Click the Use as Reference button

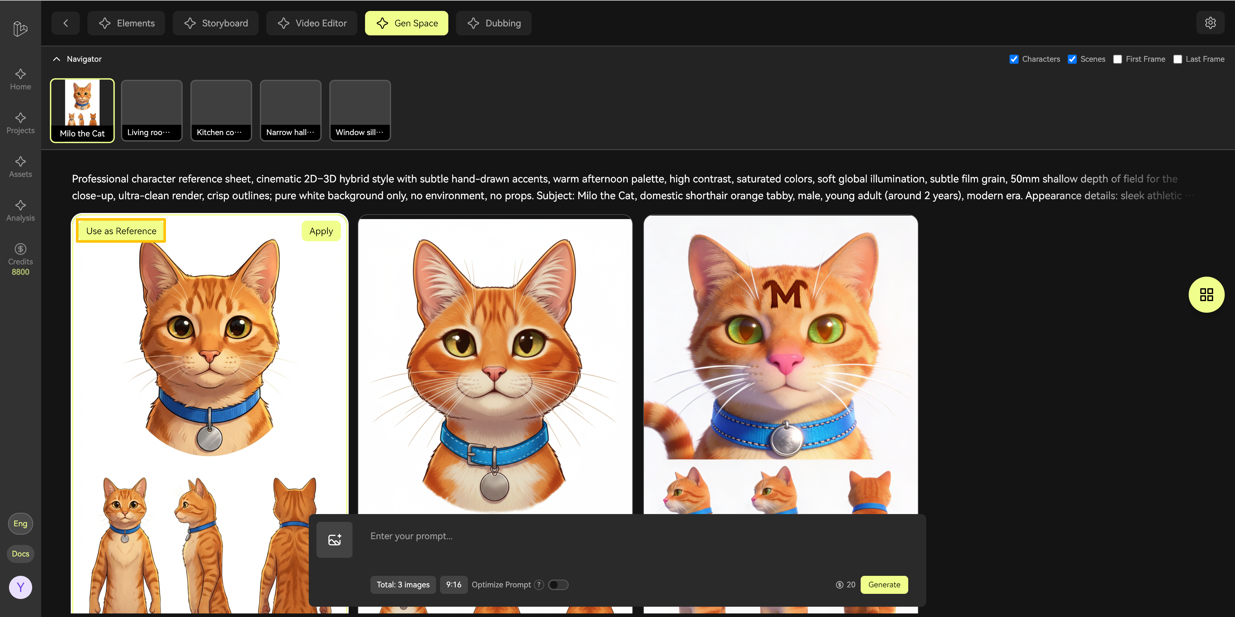point(120,231)
